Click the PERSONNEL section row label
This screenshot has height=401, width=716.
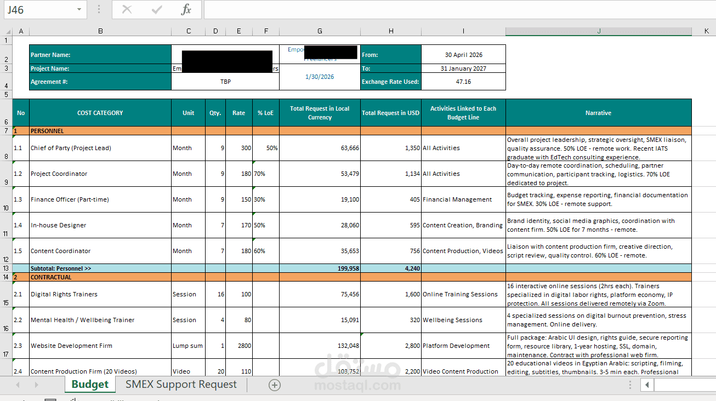point(100,131)
